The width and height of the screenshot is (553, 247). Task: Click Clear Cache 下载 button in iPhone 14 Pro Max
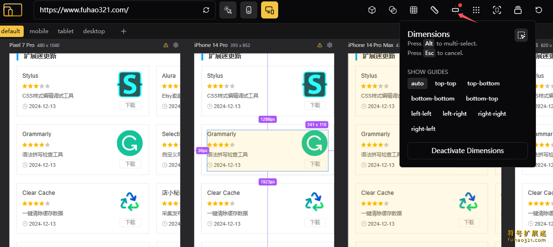click(469, 222)
